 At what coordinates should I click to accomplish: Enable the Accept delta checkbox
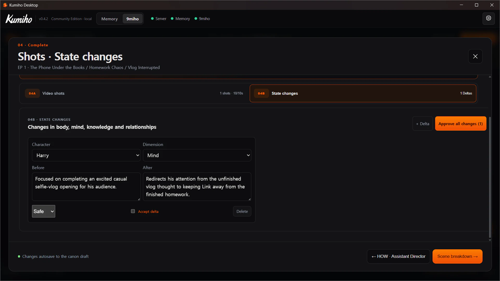pyautogui.click(x=133, y=211)
